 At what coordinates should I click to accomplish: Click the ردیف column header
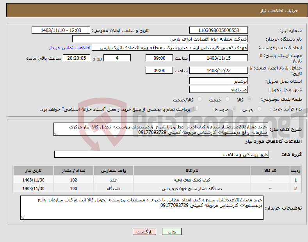296,171
